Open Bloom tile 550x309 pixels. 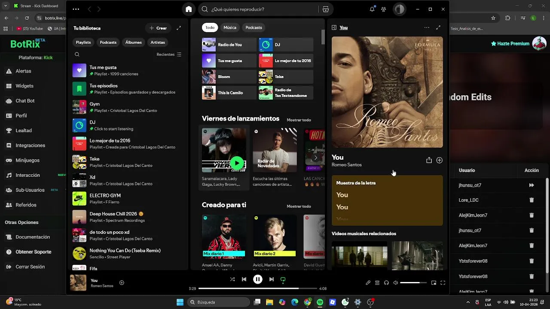[229, 77]
